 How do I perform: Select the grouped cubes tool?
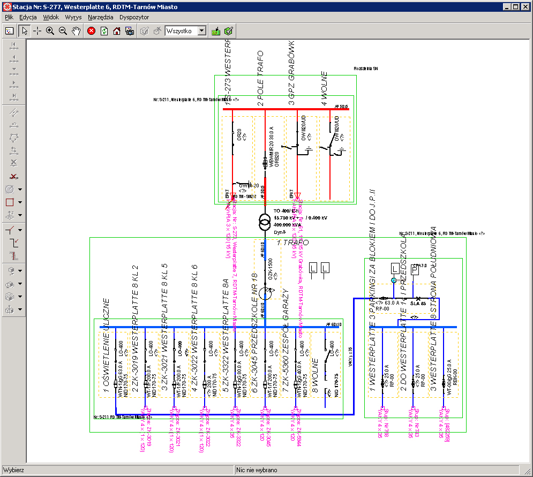[x=10, y=297]
